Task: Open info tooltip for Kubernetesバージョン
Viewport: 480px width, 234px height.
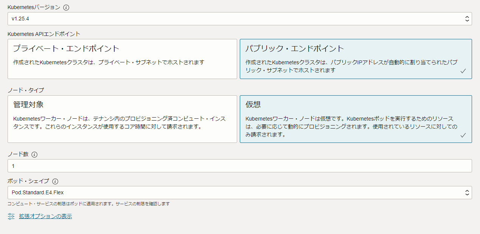Action: 66,7
